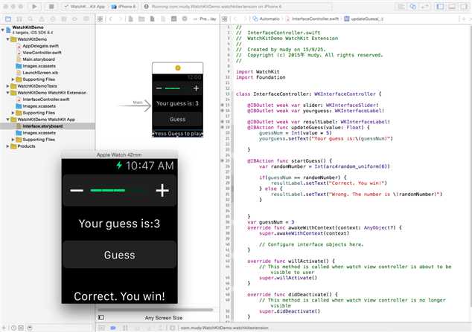Screen dimensions: 472x332
Task: Select 'Press Guess to play' label in storyboard
Action: (x=178, y=134)
